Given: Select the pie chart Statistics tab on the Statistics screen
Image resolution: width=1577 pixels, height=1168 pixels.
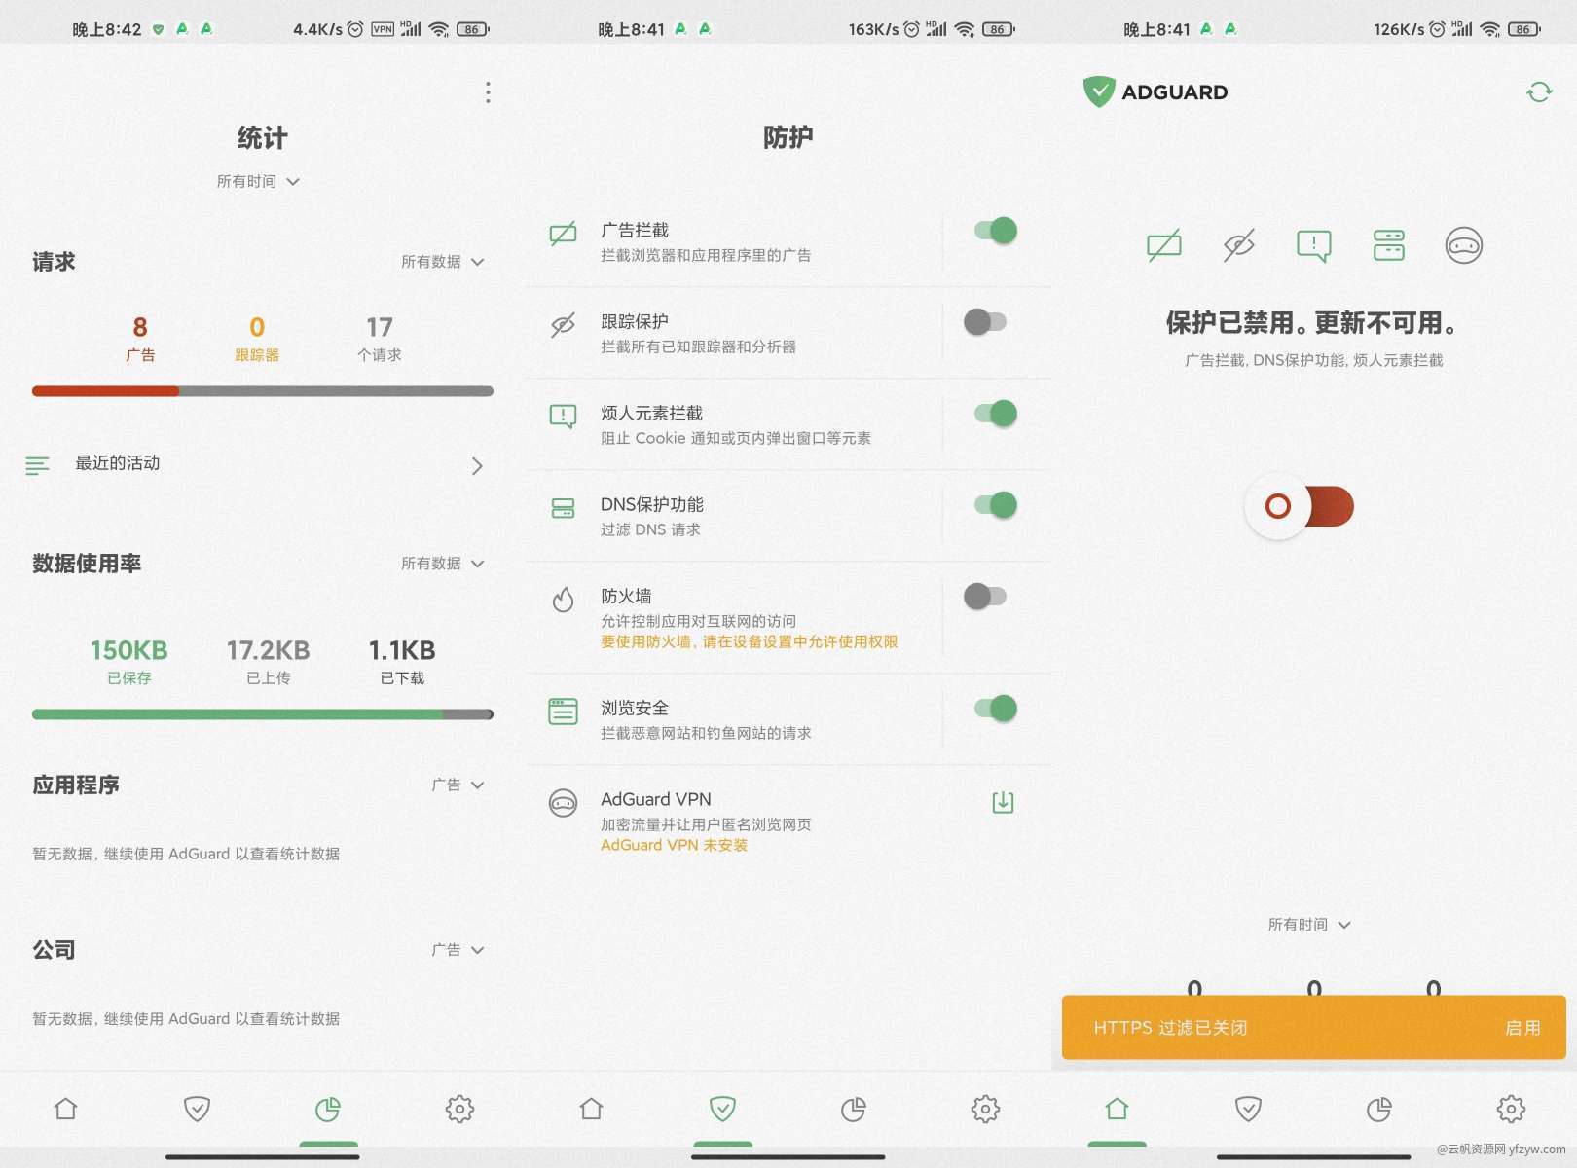Looking at the screenshot, I should click(328, 1109).
